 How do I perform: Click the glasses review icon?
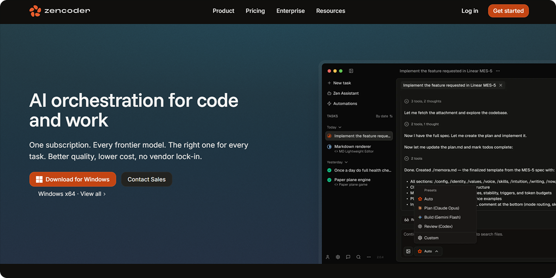coord(406,220)
